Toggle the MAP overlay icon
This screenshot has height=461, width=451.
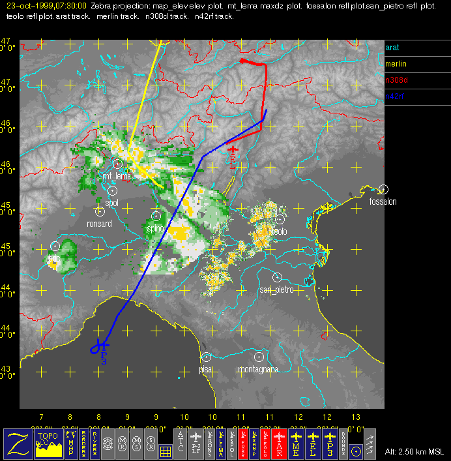click(71, 443)
